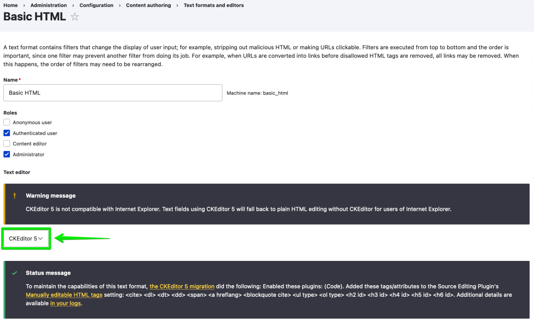534x323 pixels.
Task: Click the Status message heading text
Action: [x=48, y=273]
